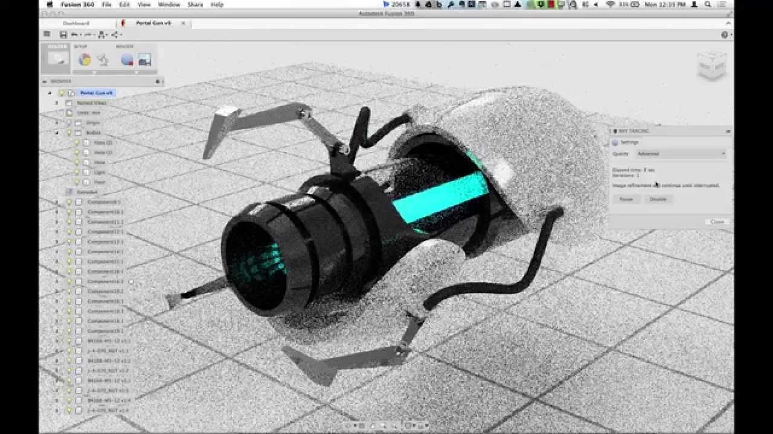Open the Appearance color-wheel tool
773x434 pixels.
pyautogui.click(x=85, y=60)
